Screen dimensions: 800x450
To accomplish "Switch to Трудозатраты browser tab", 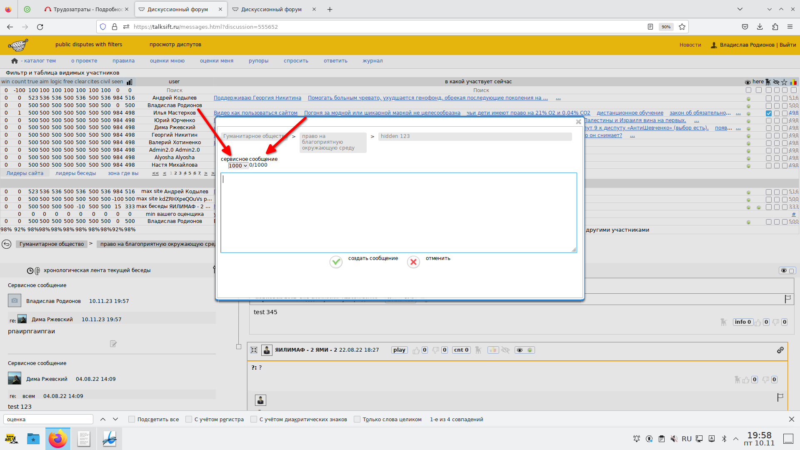I will click(87, 9).
